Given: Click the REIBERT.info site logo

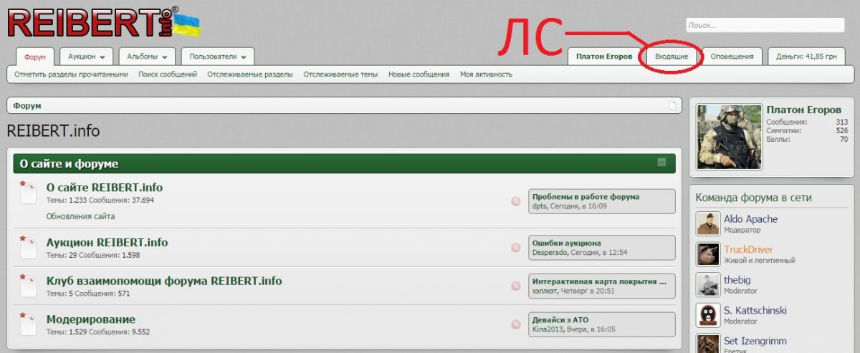Looking at the screenshot, I should coord(104,21).
